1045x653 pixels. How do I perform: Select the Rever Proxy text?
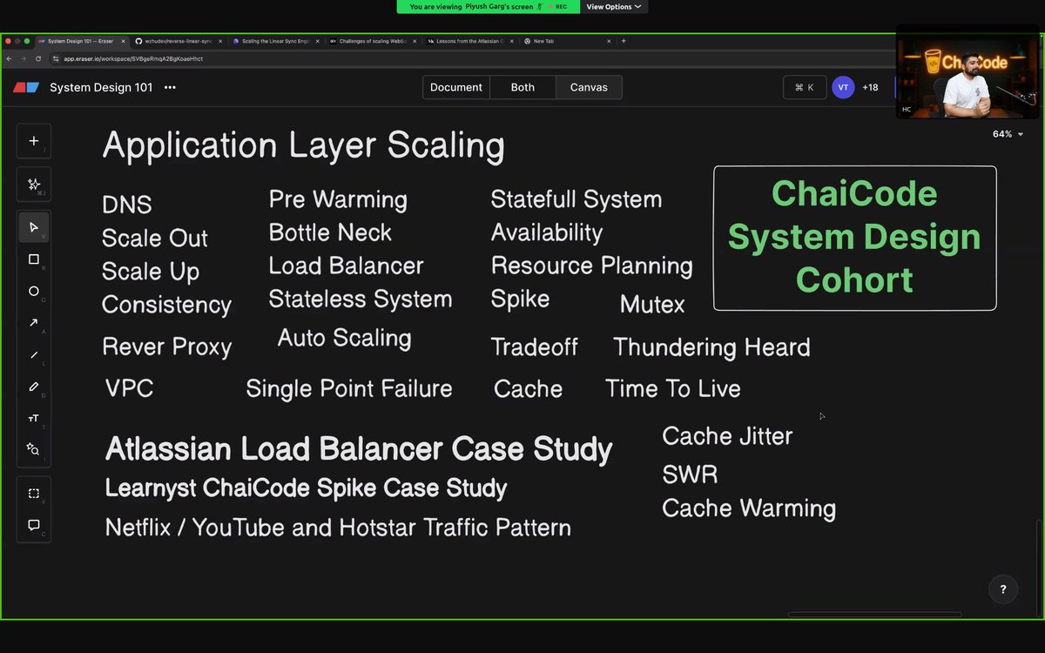pyautogui.click(x=166, y=347)
